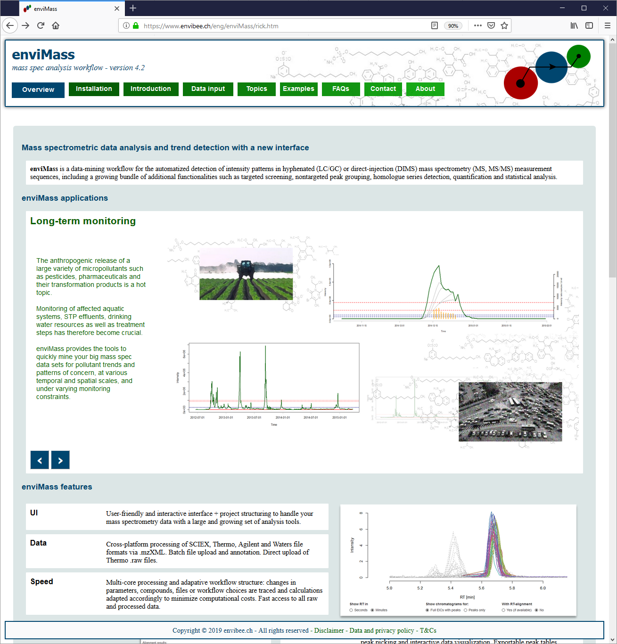Select Peaks only chromatogram option
This screenshot has height=644, width=617.
466,610
